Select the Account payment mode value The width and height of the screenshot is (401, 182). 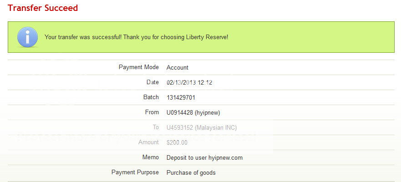tap(178, 68)
